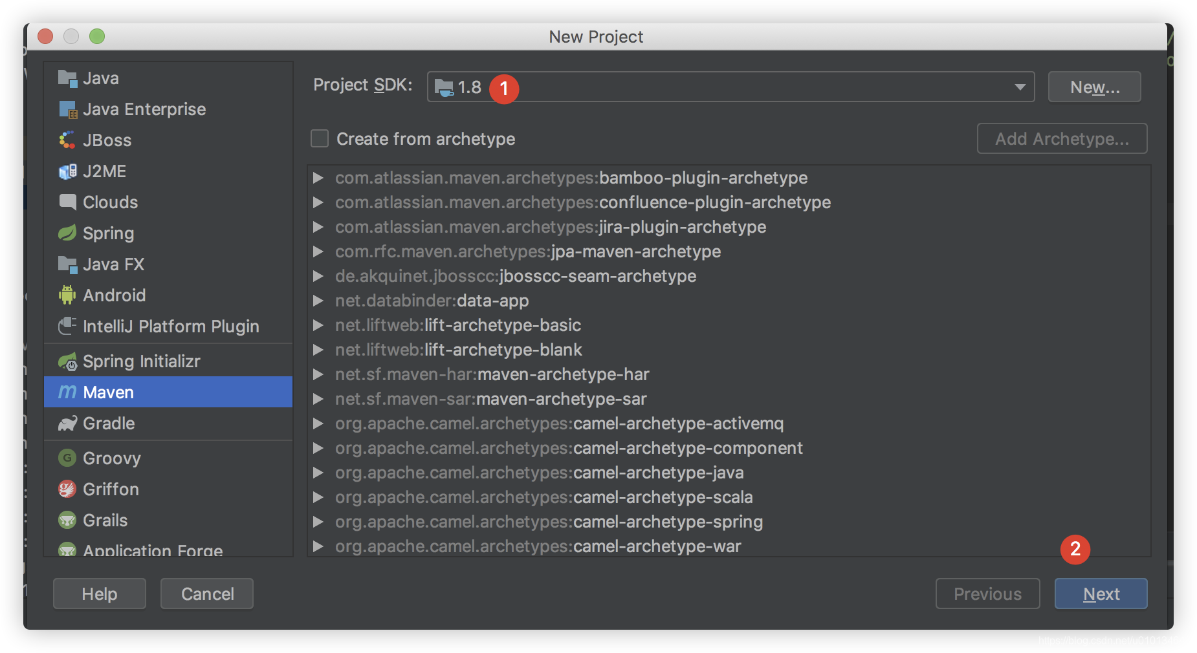Viewport: 1197px width, 653px height.
Task: Click the Spring Initializr icon
Action: [67, 361]
